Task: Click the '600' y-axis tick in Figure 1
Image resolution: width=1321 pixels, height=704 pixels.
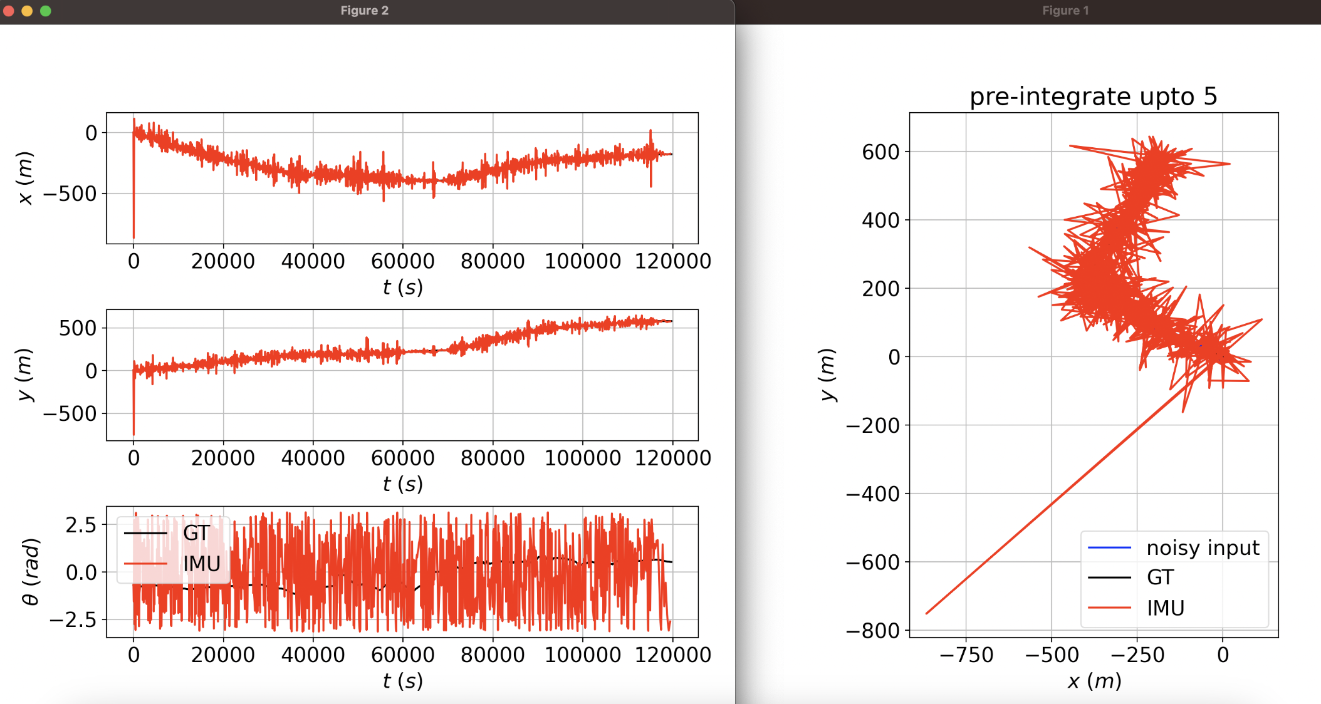Action: 880,152
